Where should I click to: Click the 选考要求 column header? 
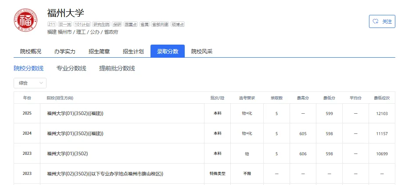point(247,98)
